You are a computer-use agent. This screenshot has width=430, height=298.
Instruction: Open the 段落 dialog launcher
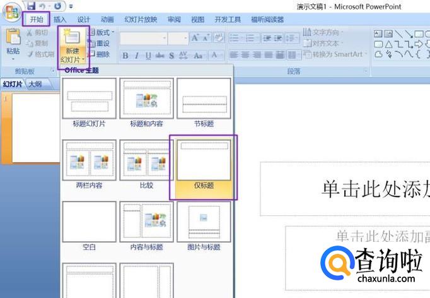click(x=366, y=71)
